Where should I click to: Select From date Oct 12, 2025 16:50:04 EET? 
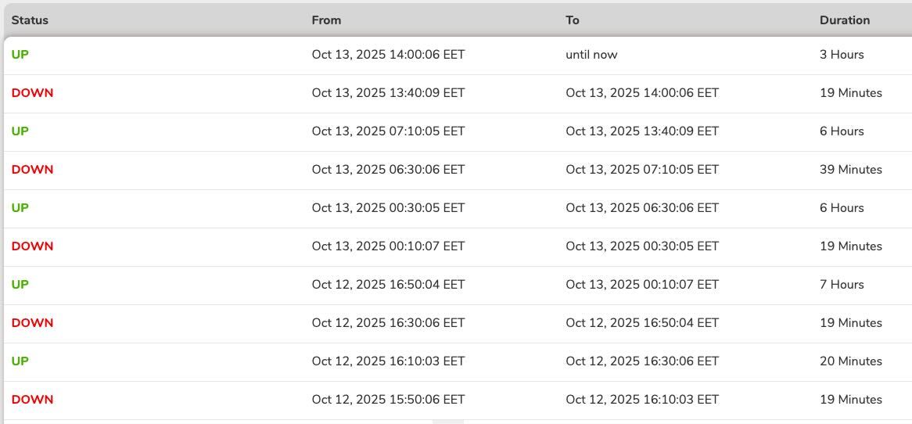click(x=388, y=285)
